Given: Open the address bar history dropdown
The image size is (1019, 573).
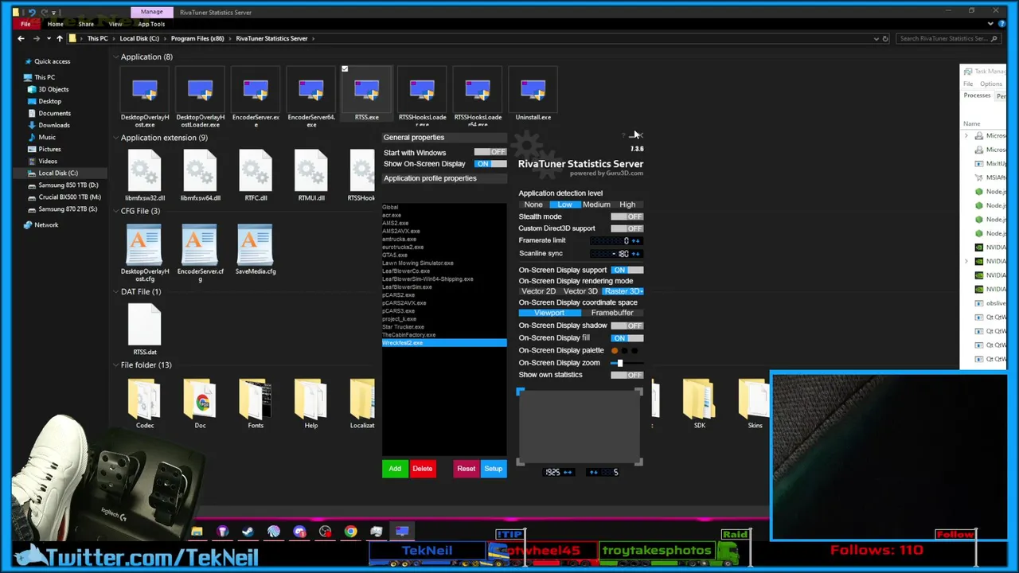Looking at the screenshot, I should coord(876,38).
